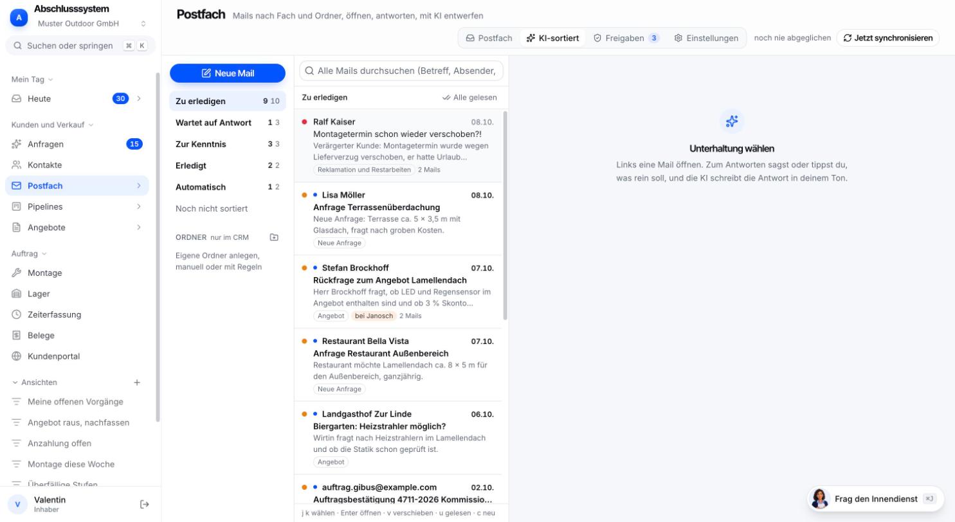Click the Kontakte people icon
Screen dimensions: 955x522
[17, 165]
